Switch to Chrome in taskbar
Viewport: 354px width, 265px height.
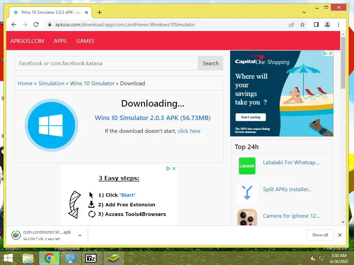pos(49,258)
